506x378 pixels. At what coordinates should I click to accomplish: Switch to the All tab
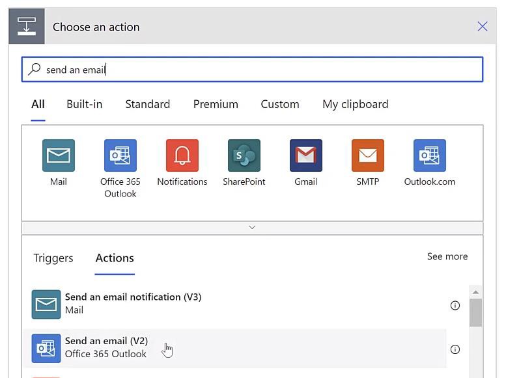(38, 105)
